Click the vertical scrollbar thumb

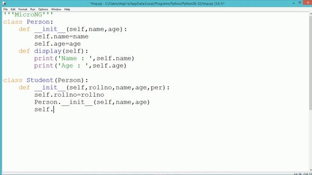click(311, 63)
